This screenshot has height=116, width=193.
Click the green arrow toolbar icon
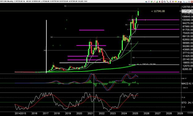tap(152, 2)
